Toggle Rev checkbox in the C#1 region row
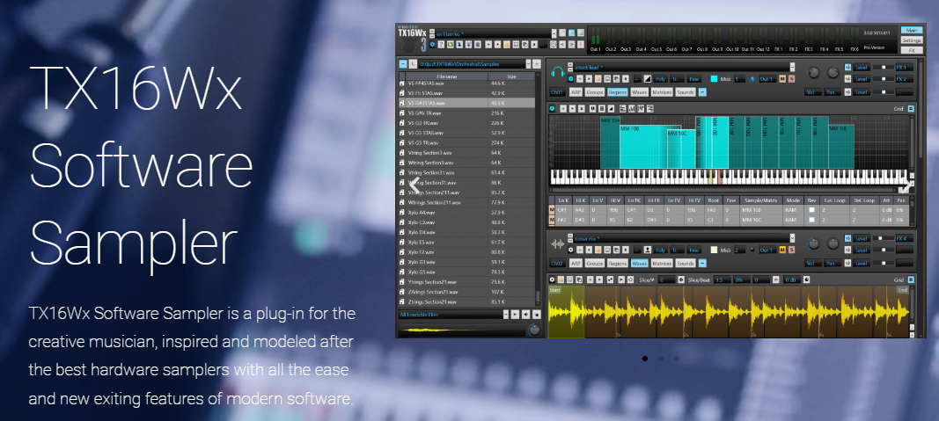Screen dimensions: 939x421 [x=811, y=210]
